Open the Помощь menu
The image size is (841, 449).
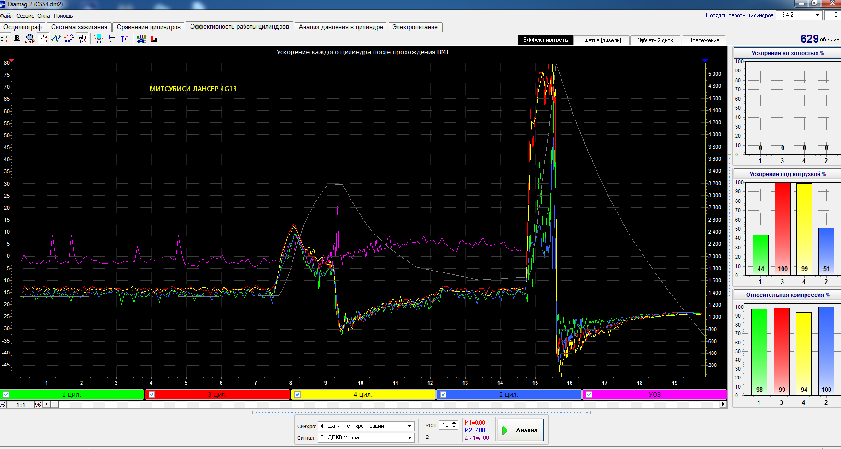point(63,16)
